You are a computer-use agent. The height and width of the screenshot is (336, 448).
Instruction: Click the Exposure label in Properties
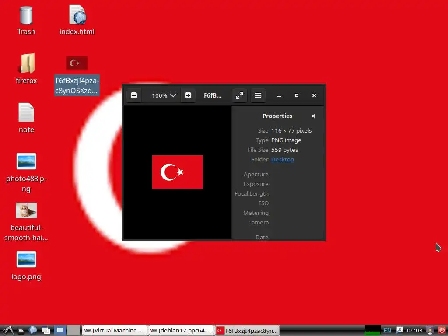(256, 184)
